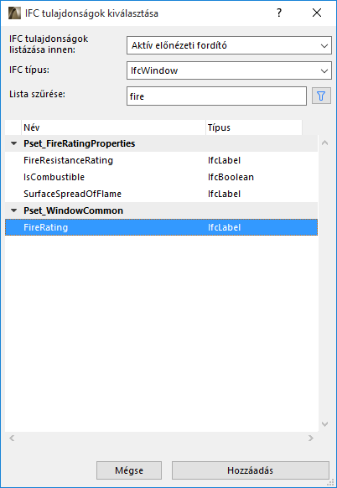Select the IsCombustible property row
Image resolution: width=337 pixels, height=488 pixels.
pos(161,177)
